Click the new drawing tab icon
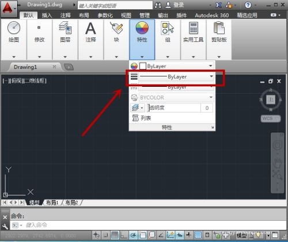The height and width of the screenshot is (242, 288). [69, 67]
